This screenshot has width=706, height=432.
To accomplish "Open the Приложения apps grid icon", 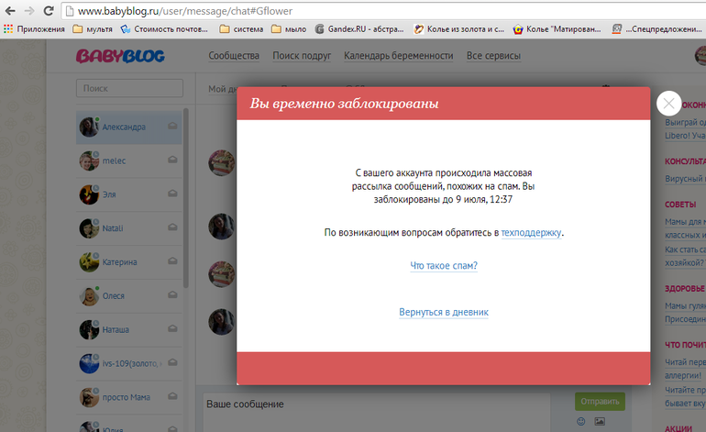I will pyautogui.click(x=8, y=28).
